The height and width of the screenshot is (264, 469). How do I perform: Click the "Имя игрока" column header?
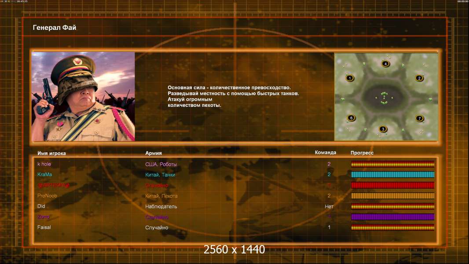[x=51, y=153]
